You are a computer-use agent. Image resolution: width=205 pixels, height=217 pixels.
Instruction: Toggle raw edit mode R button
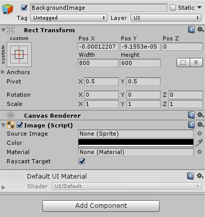click(196, 62)
